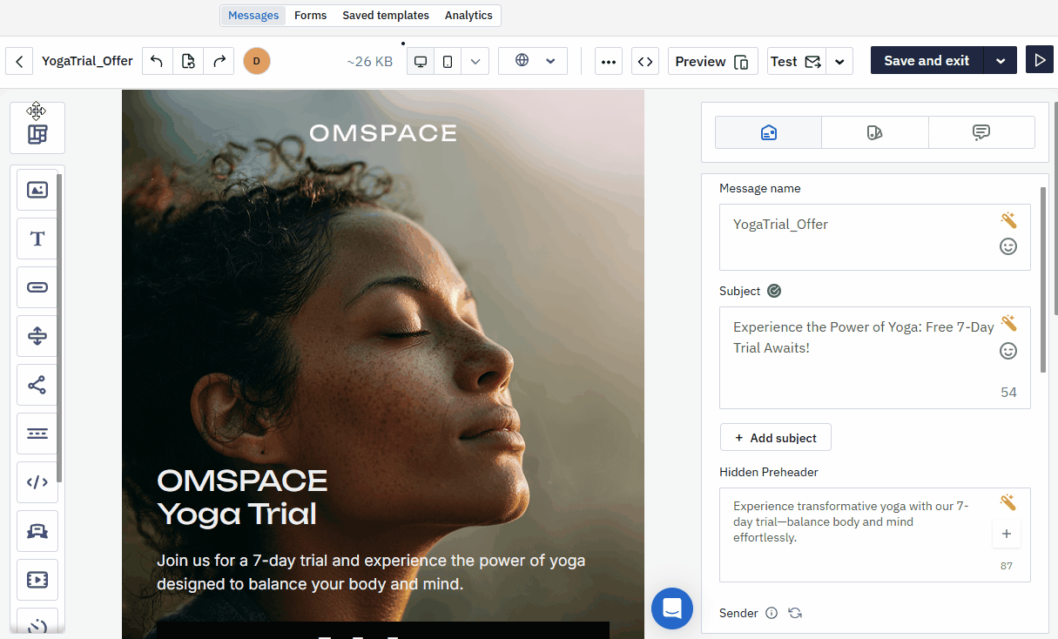
Task: Add a text block (T icon)
Action: (x=37, y=239)
